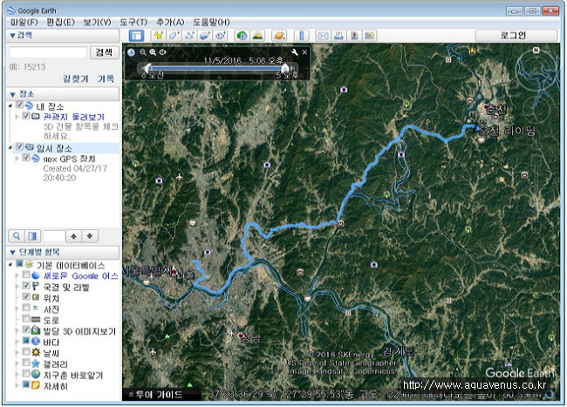This screenshot has width=567, height=407.
Task: Uncheck the gpx GPS 장치 checkbox
Action: [x=26, y=158]
